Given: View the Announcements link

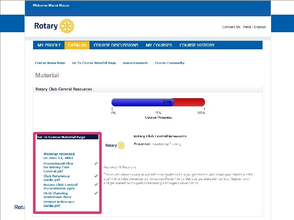Looking at the screenshot, I should (x=135, y=63).
